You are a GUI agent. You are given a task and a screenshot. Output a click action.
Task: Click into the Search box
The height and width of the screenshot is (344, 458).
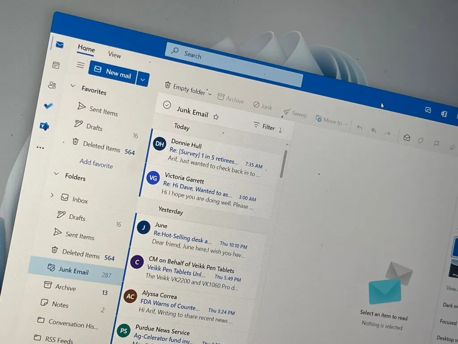point(233,64)
